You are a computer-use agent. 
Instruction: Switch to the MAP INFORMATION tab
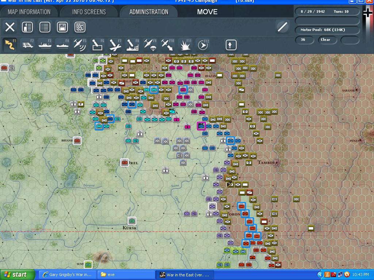(29, 12)
